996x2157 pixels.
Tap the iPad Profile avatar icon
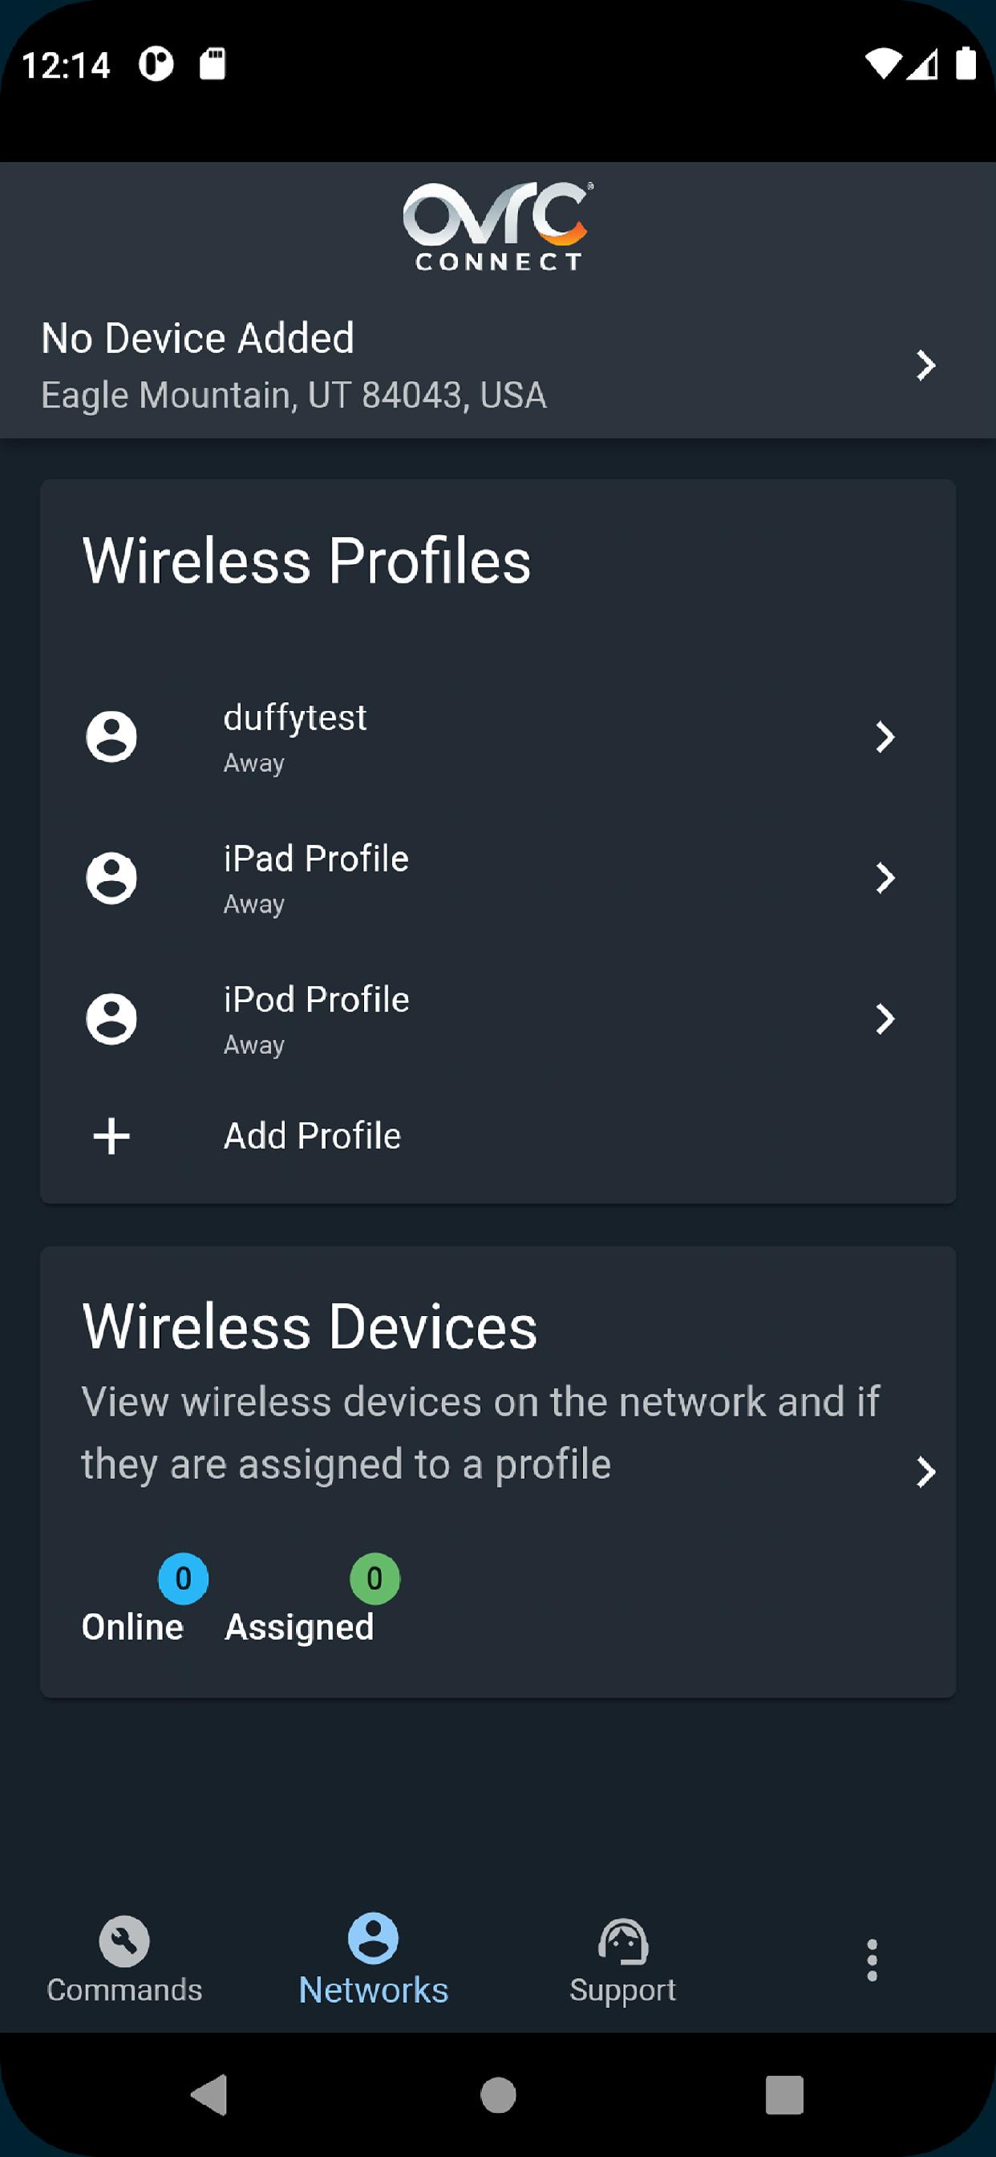[x=111, y=878]
